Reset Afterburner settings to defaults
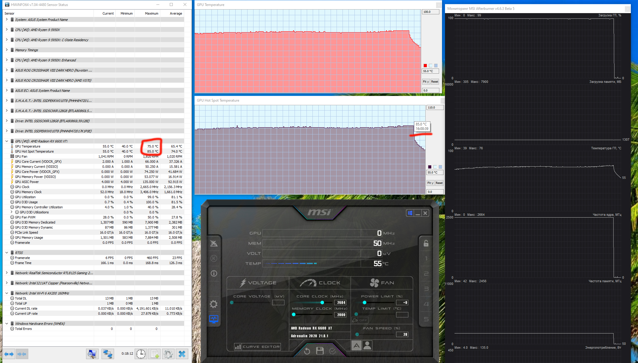638x363 pixels. 307,351
